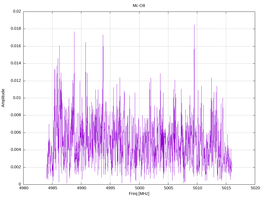Screen dimensions: 262x197
Task: Click the Freq [MHz] axis label
Action: point(139,194)
